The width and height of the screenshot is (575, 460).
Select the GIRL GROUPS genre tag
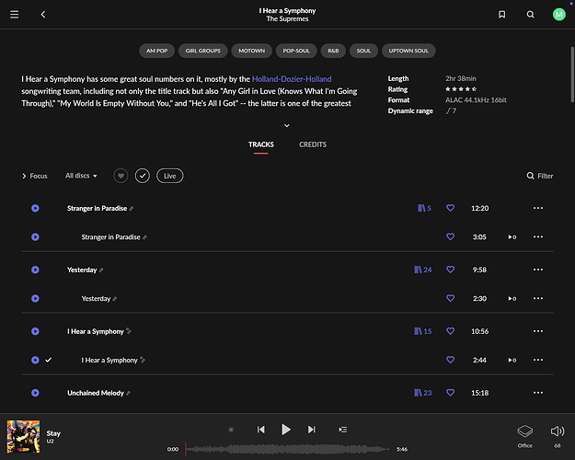pos(202,51)
